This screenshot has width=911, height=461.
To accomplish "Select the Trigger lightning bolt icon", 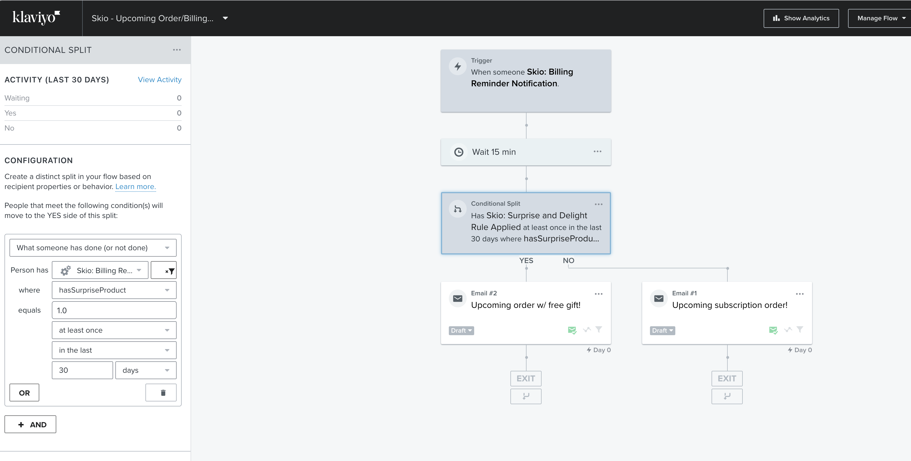I will coord(458,66).
